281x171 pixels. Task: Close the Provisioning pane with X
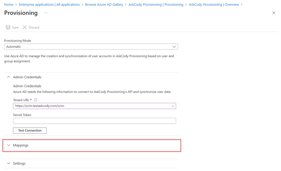(274, 13)
